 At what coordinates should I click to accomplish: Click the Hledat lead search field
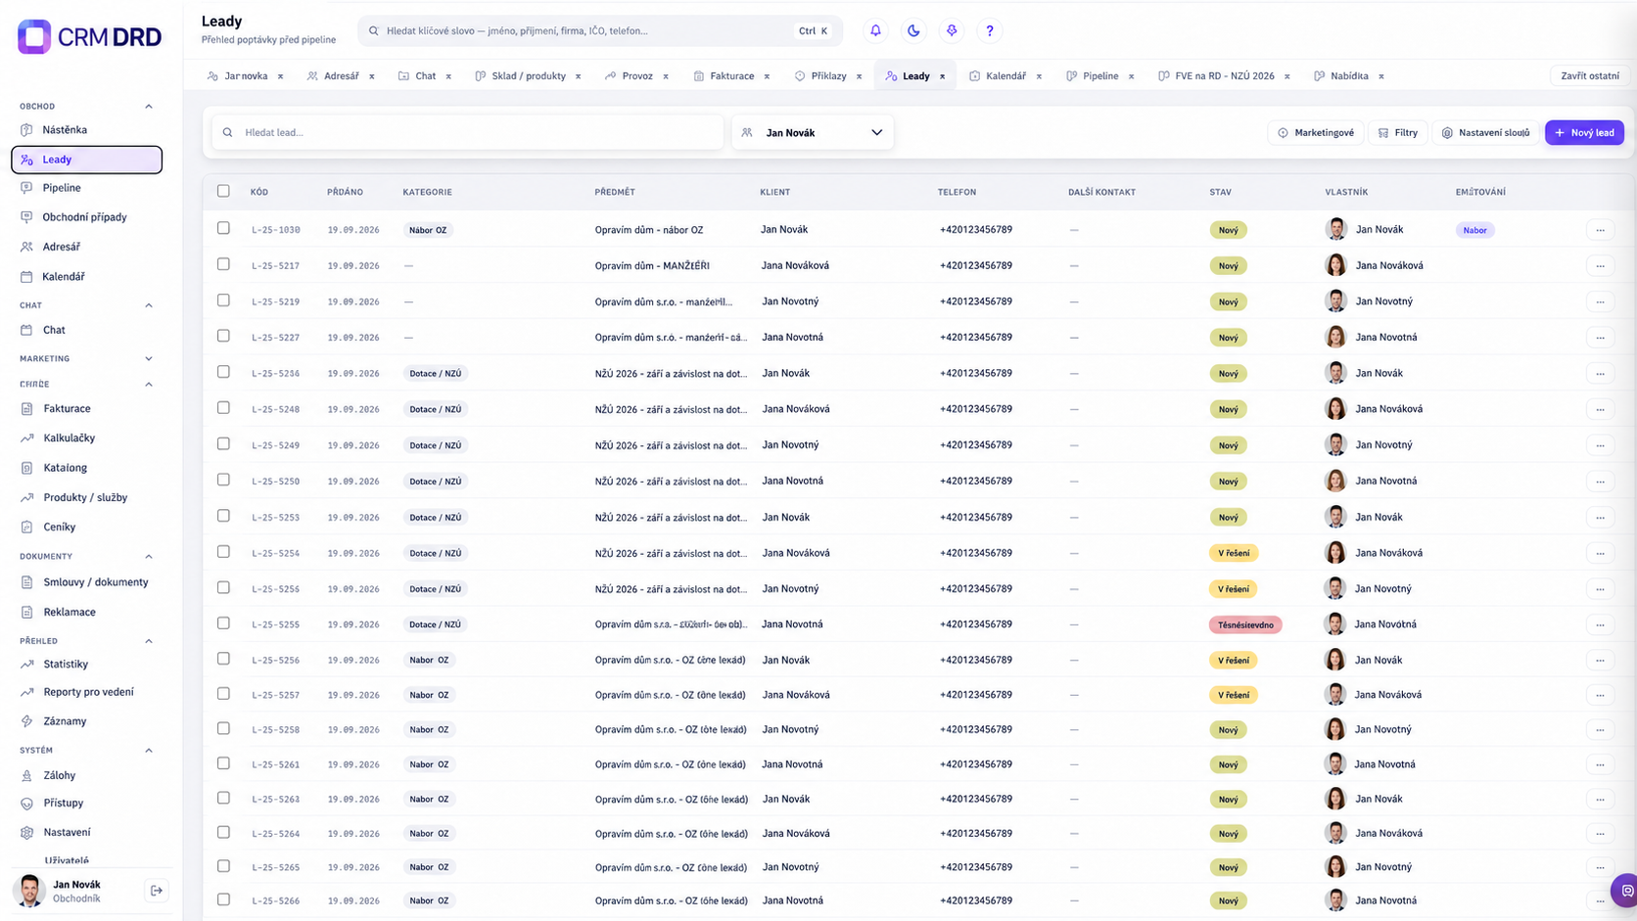[x=468, y=132]
